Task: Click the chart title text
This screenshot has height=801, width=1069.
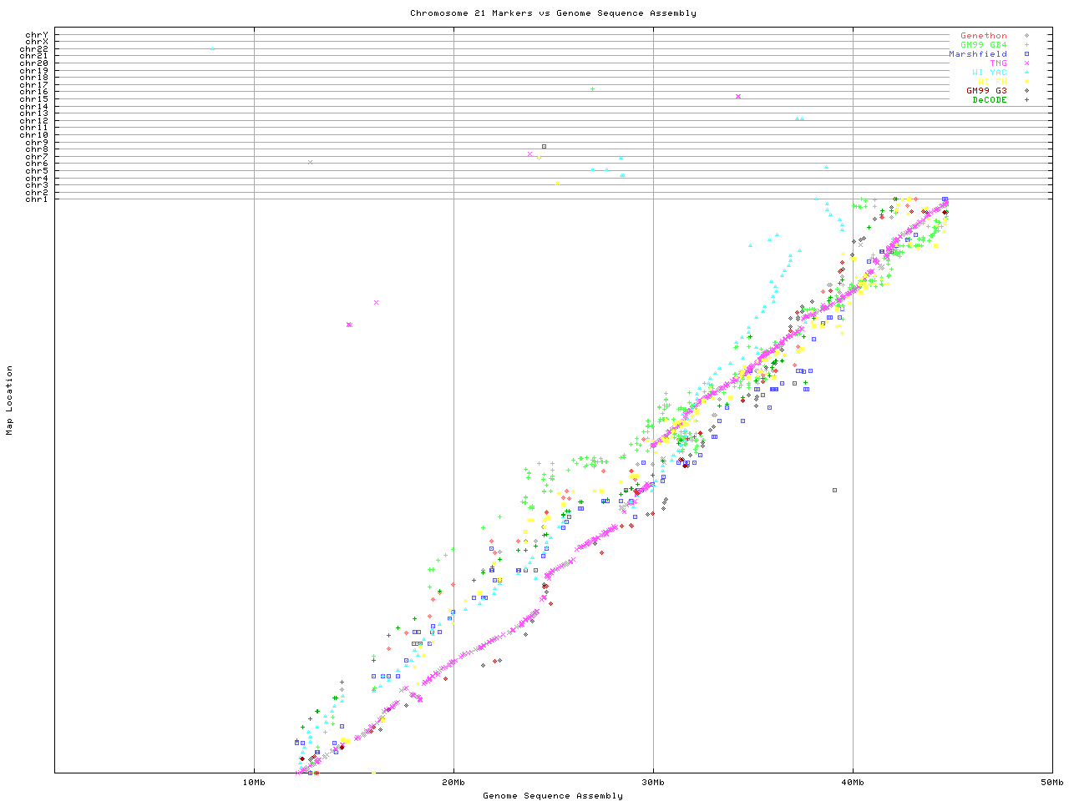Action: [553, 13]
